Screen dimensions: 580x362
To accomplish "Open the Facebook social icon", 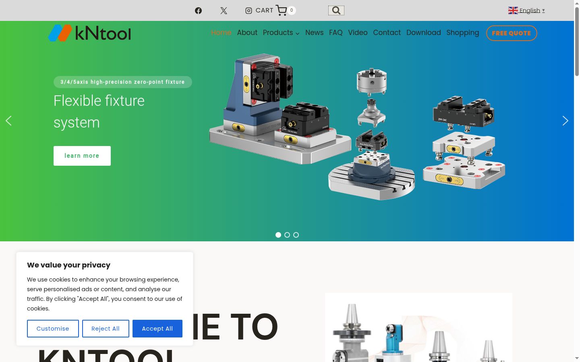I will (x=198, y=10).
